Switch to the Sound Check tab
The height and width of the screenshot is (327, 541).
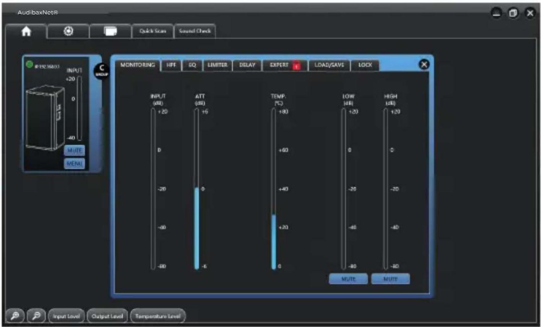click(x=195, y=31)
